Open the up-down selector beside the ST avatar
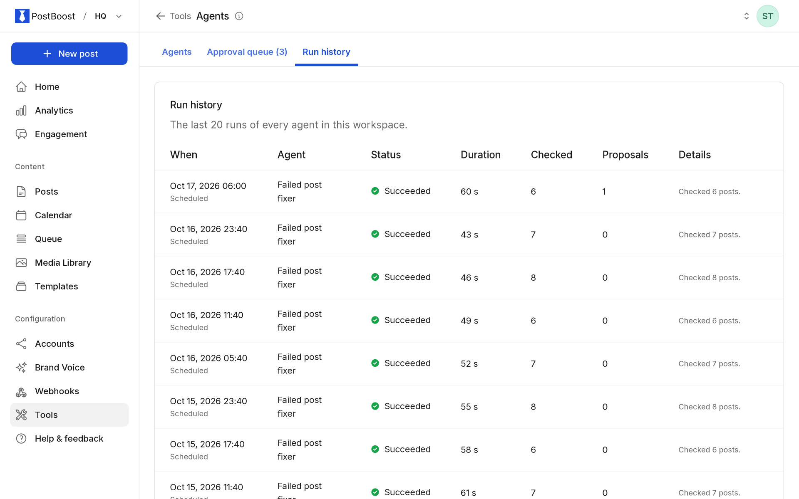 tap(746, 16)
